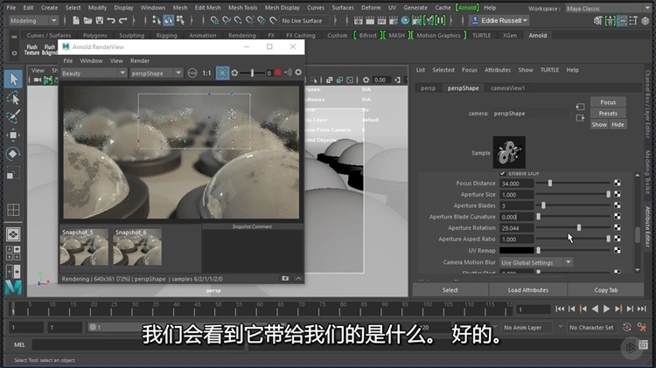Viewport: 656px width, 368px height.
Task: Click the Save Scene floppy icon
Action: (x=100, y=20)
